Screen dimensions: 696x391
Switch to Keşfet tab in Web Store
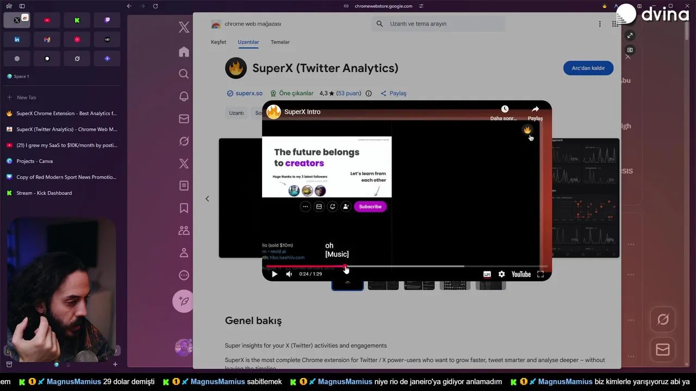(219, 42)
